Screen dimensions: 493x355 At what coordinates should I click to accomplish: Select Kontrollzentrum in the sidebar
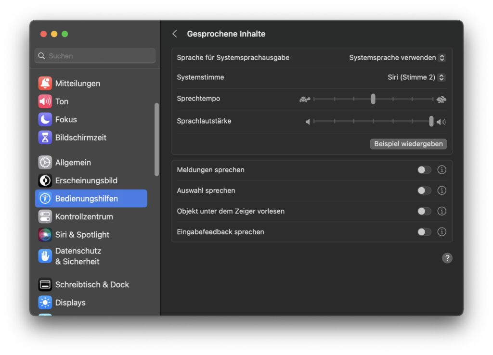click(44, 216)
